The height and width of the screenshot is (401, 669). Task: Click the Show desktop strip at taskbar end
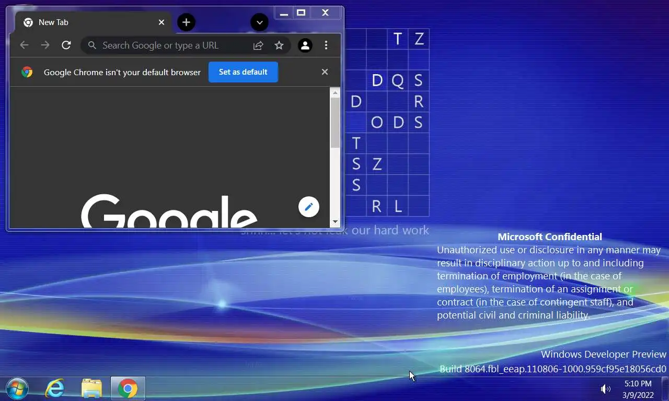[665, 388]
